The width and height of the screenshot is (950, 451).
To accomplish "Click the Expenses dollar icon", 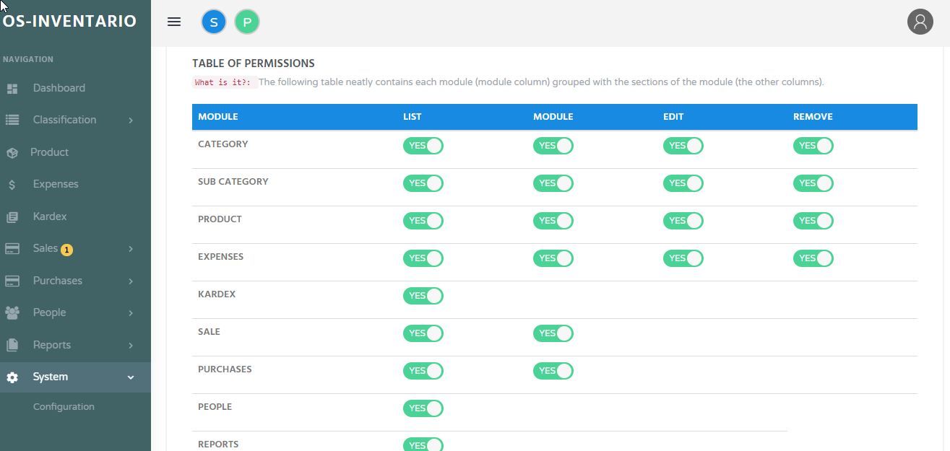I will 12,185.
